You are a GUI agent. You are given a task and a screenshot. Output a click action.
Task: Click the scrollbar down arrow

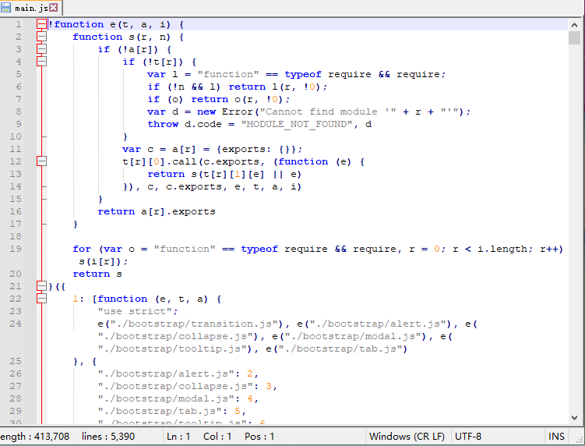point(574,418)
